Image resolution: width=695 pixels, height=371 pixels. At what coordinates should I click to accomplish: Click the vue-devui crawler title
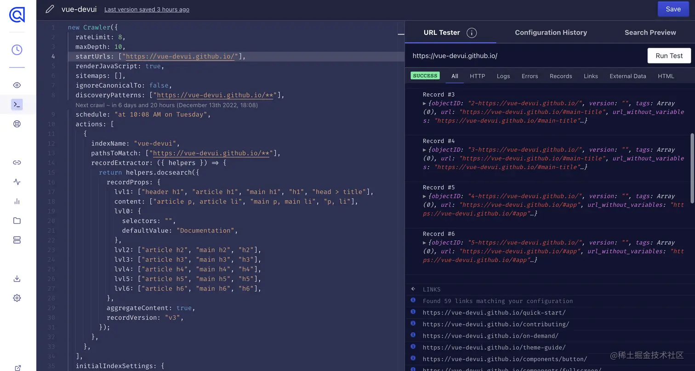(79, 9)
